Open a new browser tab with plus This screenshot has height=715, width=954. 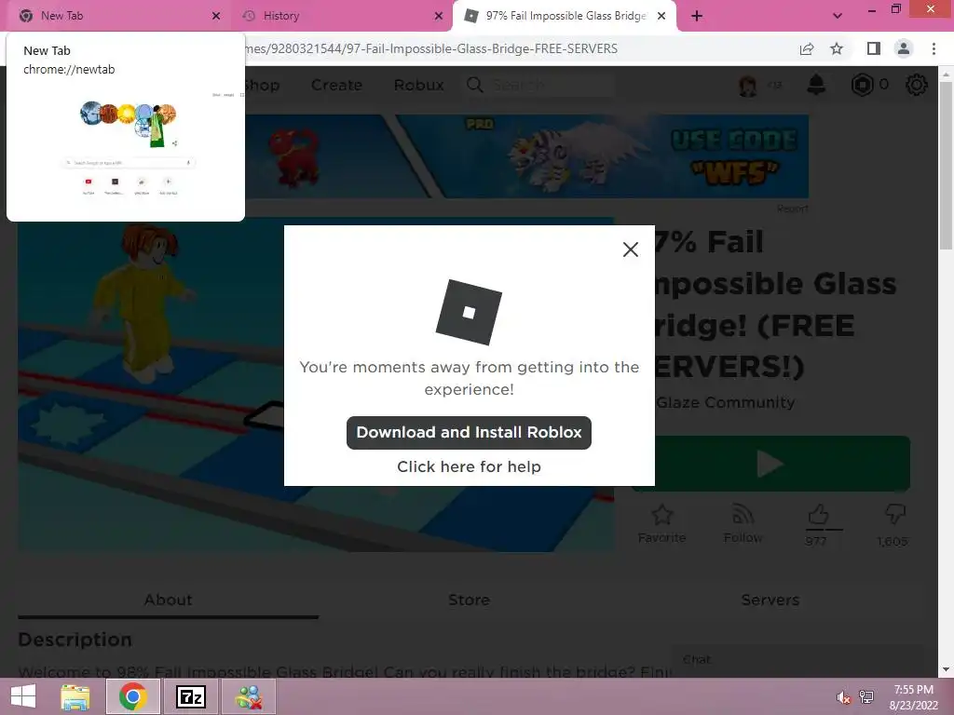point(697,16)
